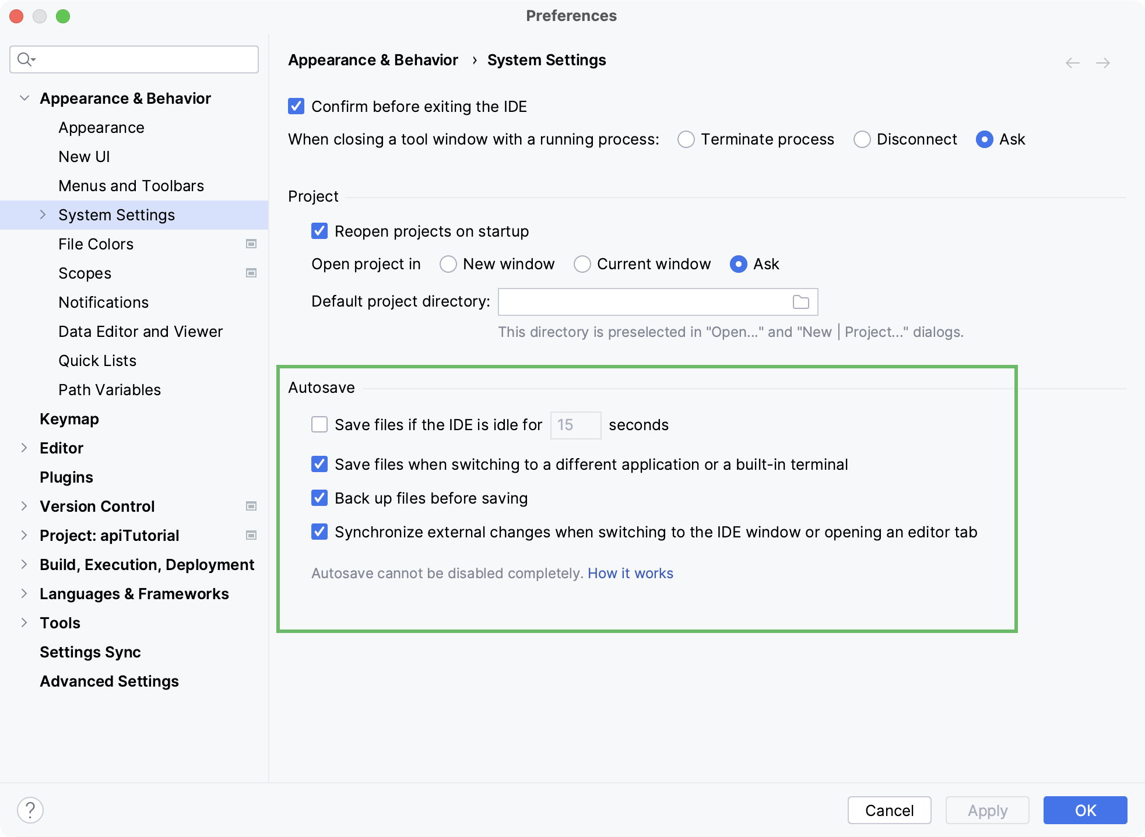Navigate to Notifications settings
The height and width of the screenshot is (837, 1145).
pos(103,302)
